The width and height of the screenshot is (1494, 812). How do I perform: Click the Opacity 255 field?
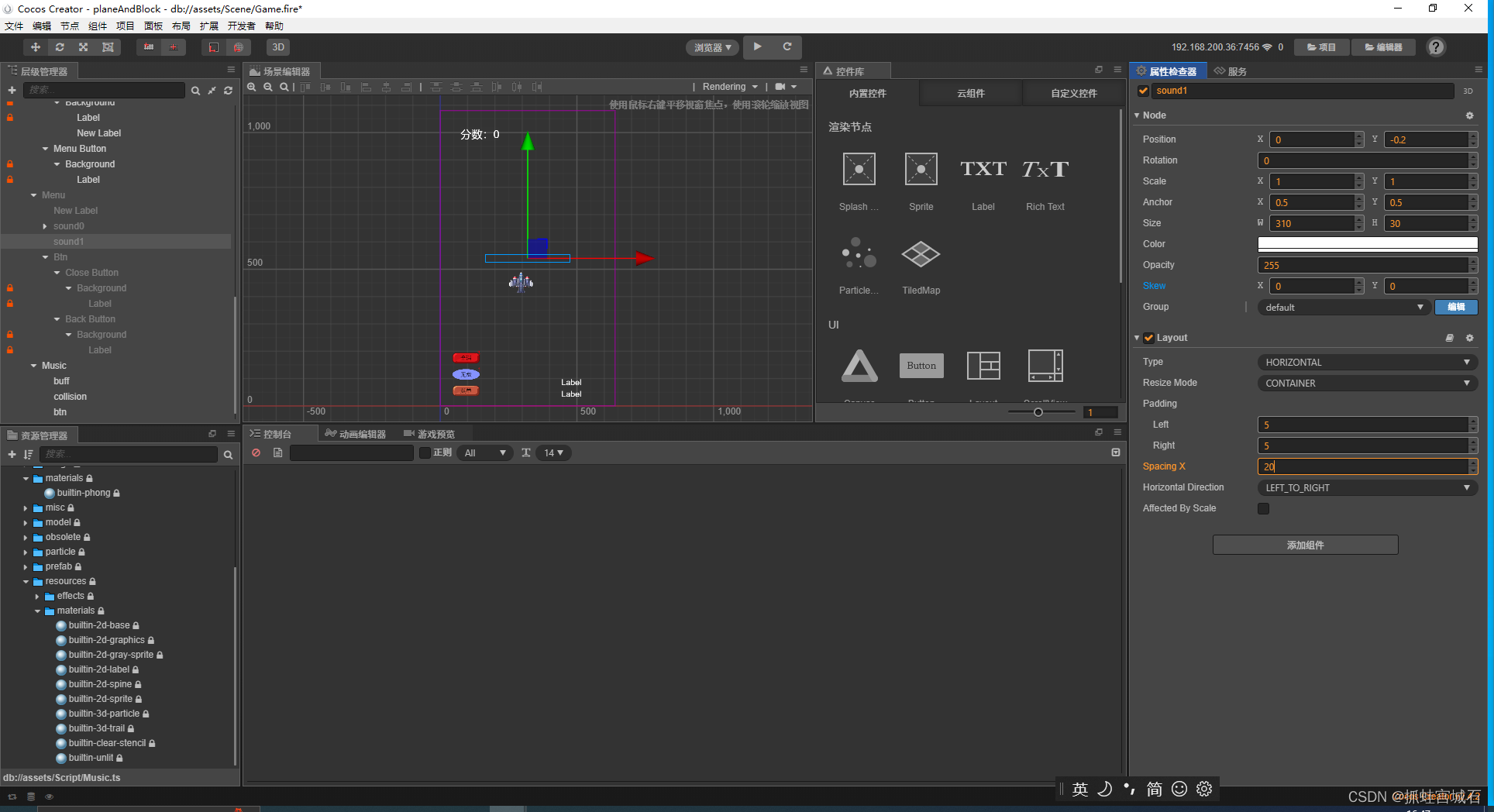click(x=1363, y=265)
